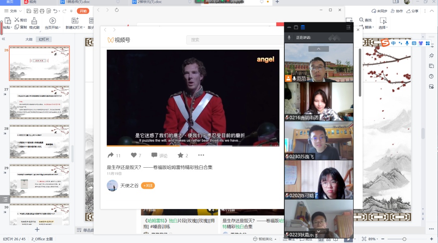The image size is (438, 243).
Task: Click the 搜索 search field in 视频号
Action: tap(235, 40)
